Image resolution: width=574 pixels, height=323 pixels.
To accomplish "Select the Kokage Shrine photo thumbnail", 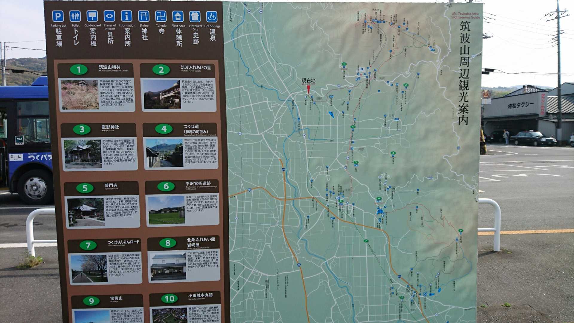I will click(83, 154).
